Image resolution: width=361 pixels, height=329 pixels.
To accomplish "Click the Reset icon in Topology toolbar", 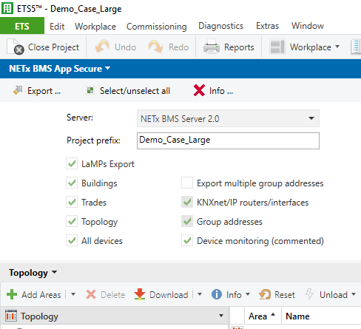I will [x=265, y=294].
